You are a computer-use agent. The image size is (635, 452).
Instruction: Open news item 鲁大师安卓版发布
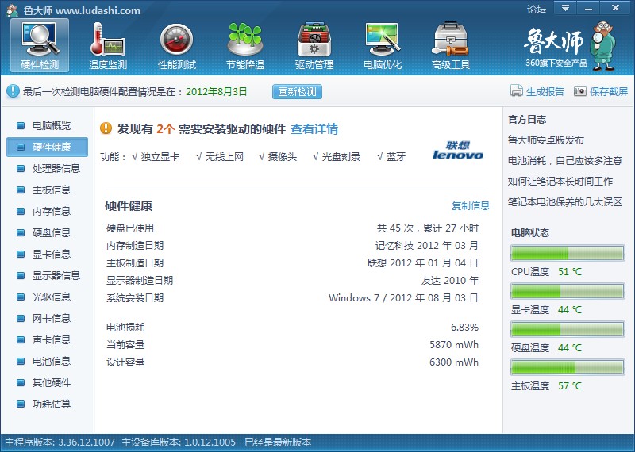pyautogui.click(x=545, y=140)
